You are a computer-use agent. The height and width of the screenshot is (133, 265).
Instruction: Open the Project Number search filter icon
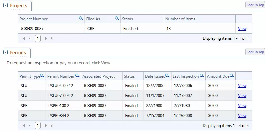click(81, 18)
